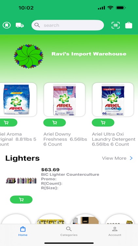The image size is (138, 246).
Task: Click the search input field
Action: click(68, 25)
